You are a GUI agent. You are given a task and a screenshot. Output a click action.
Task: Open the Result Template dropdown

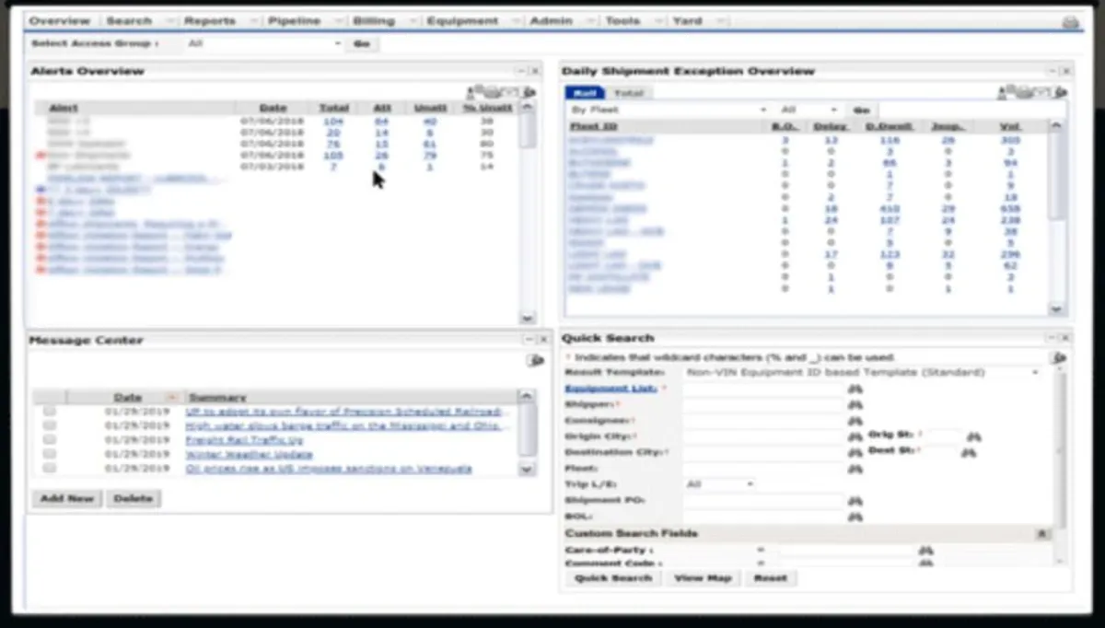(863, 373)
